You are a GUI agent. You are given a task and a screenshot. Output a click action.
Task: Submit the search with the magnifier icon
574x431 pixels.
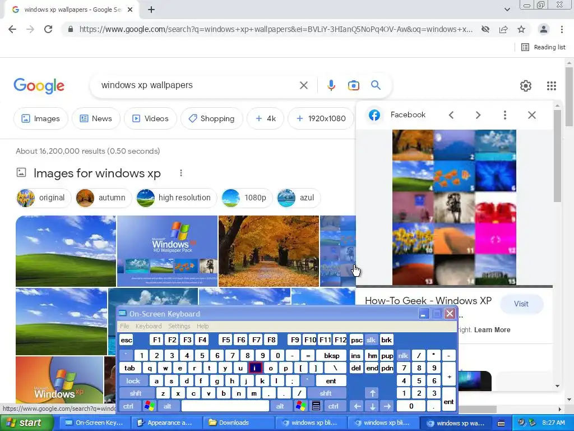(376, 85)
